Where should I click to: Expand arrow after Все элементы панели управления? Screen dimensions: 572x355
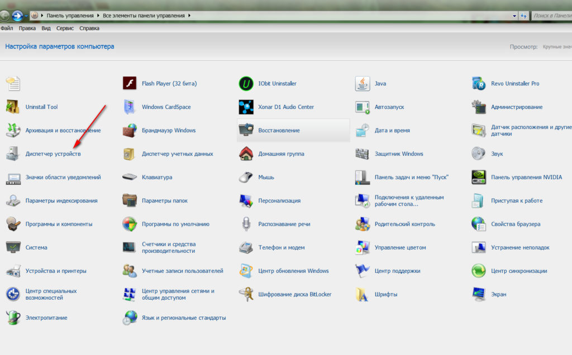tap(189, 16)
